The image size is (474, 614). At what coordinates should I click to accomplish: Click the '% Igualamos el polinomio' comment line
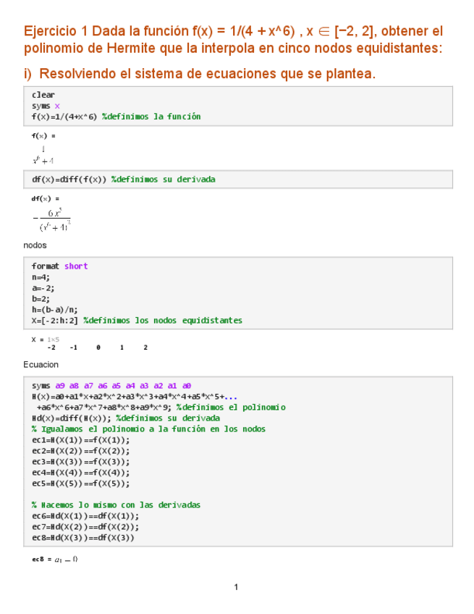[x=148, y=429]
